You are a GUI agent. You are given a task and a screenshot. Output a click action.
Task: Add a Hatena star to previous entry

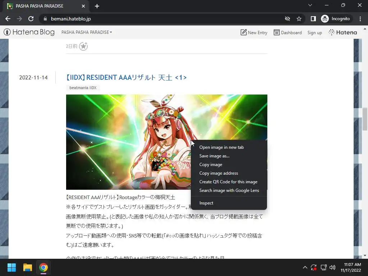tap(83, 46)
